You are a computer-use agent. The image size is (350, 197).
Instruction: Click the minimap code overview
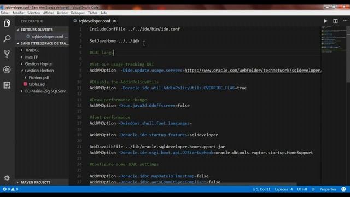tap(334, 39)
